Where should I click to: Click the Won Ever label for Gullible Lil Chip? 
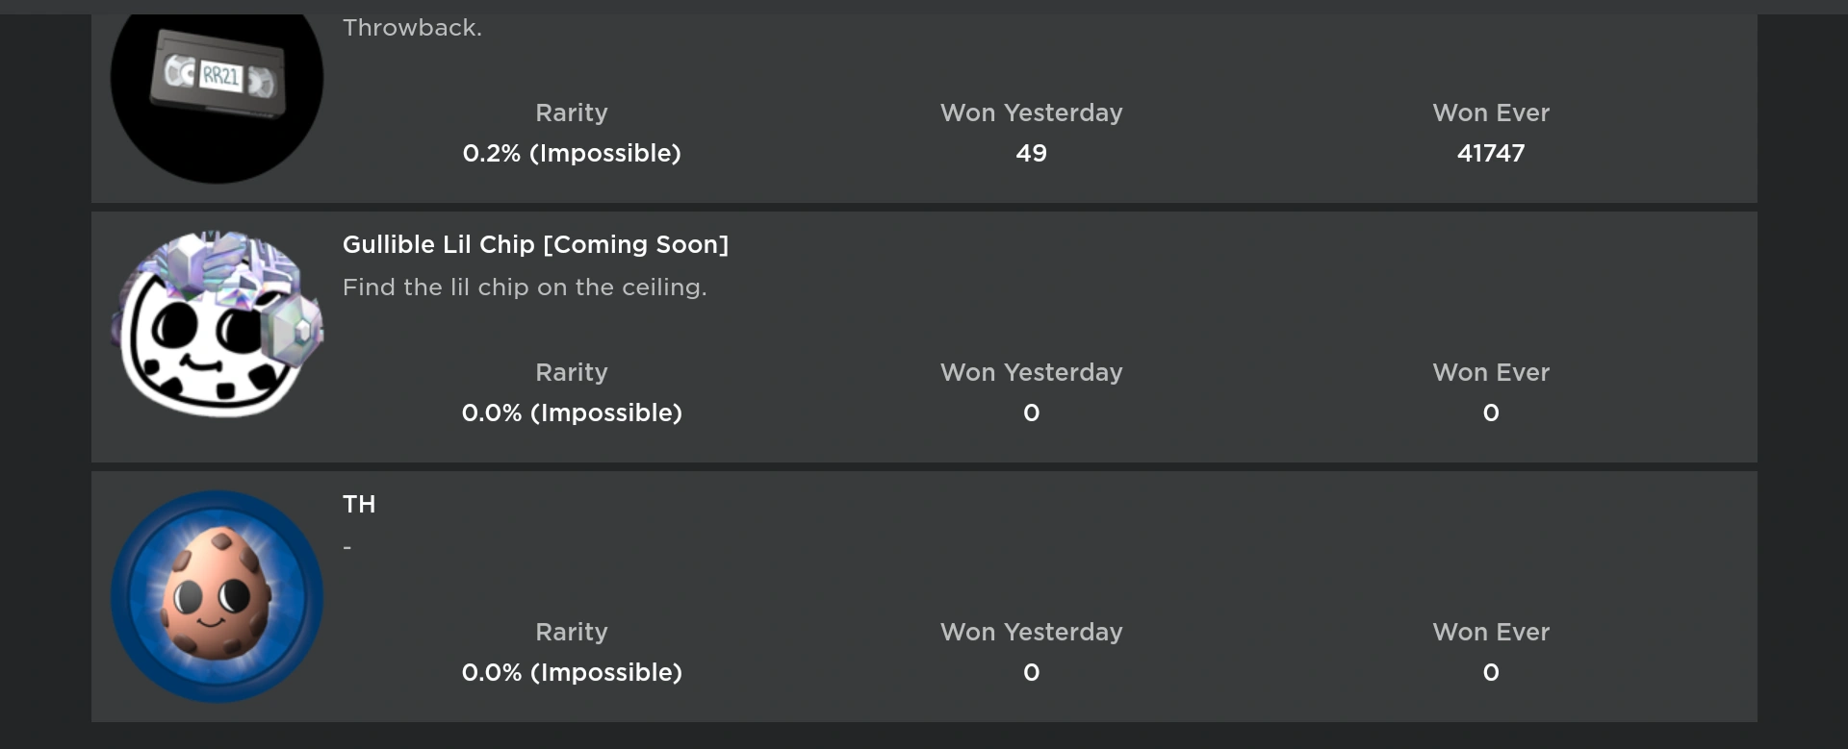(1490, 372)
